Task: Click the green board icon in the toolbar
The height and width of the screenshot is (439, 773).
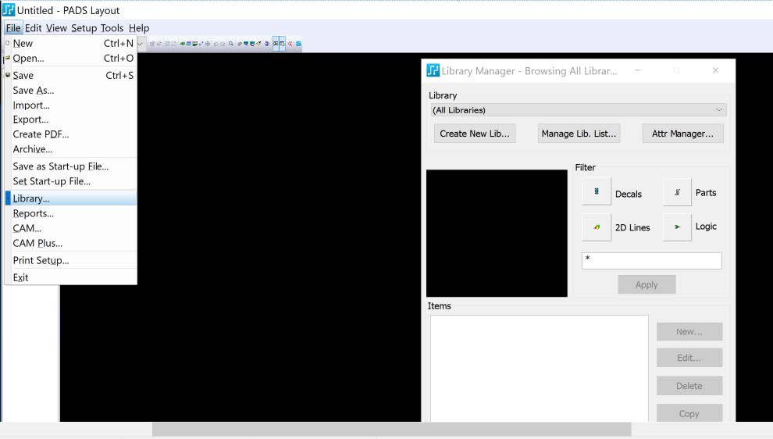Action: [x=183, y=44]
